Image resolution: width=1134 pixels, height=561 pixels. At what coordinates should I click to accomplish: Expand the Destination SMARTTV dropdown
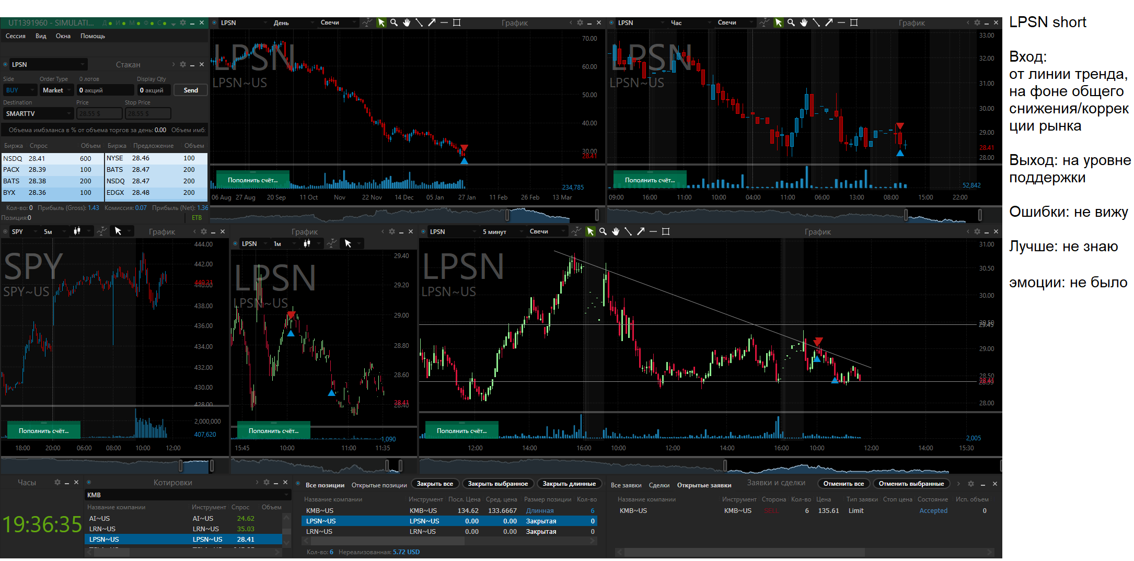point(38,113)
